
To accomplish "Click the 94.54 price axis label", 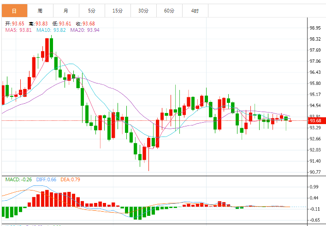I will [x=315, y=106].
